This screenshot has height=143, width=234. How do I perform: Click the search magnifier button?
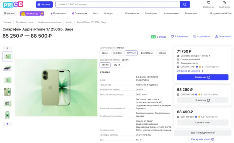point(185,4)
